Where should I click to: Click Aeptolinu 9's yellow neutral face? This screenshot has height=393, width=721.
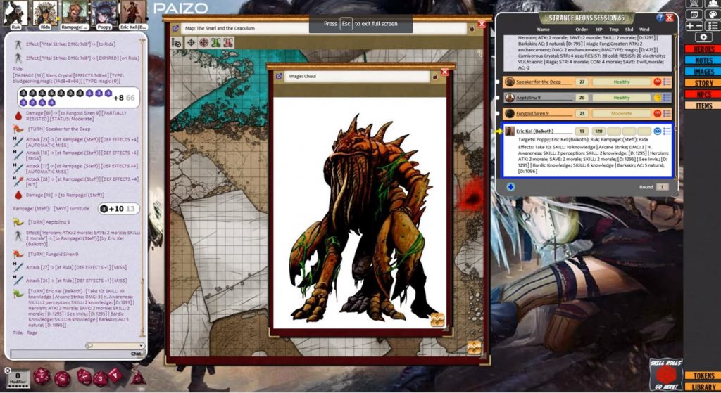(x=657, y=97)
